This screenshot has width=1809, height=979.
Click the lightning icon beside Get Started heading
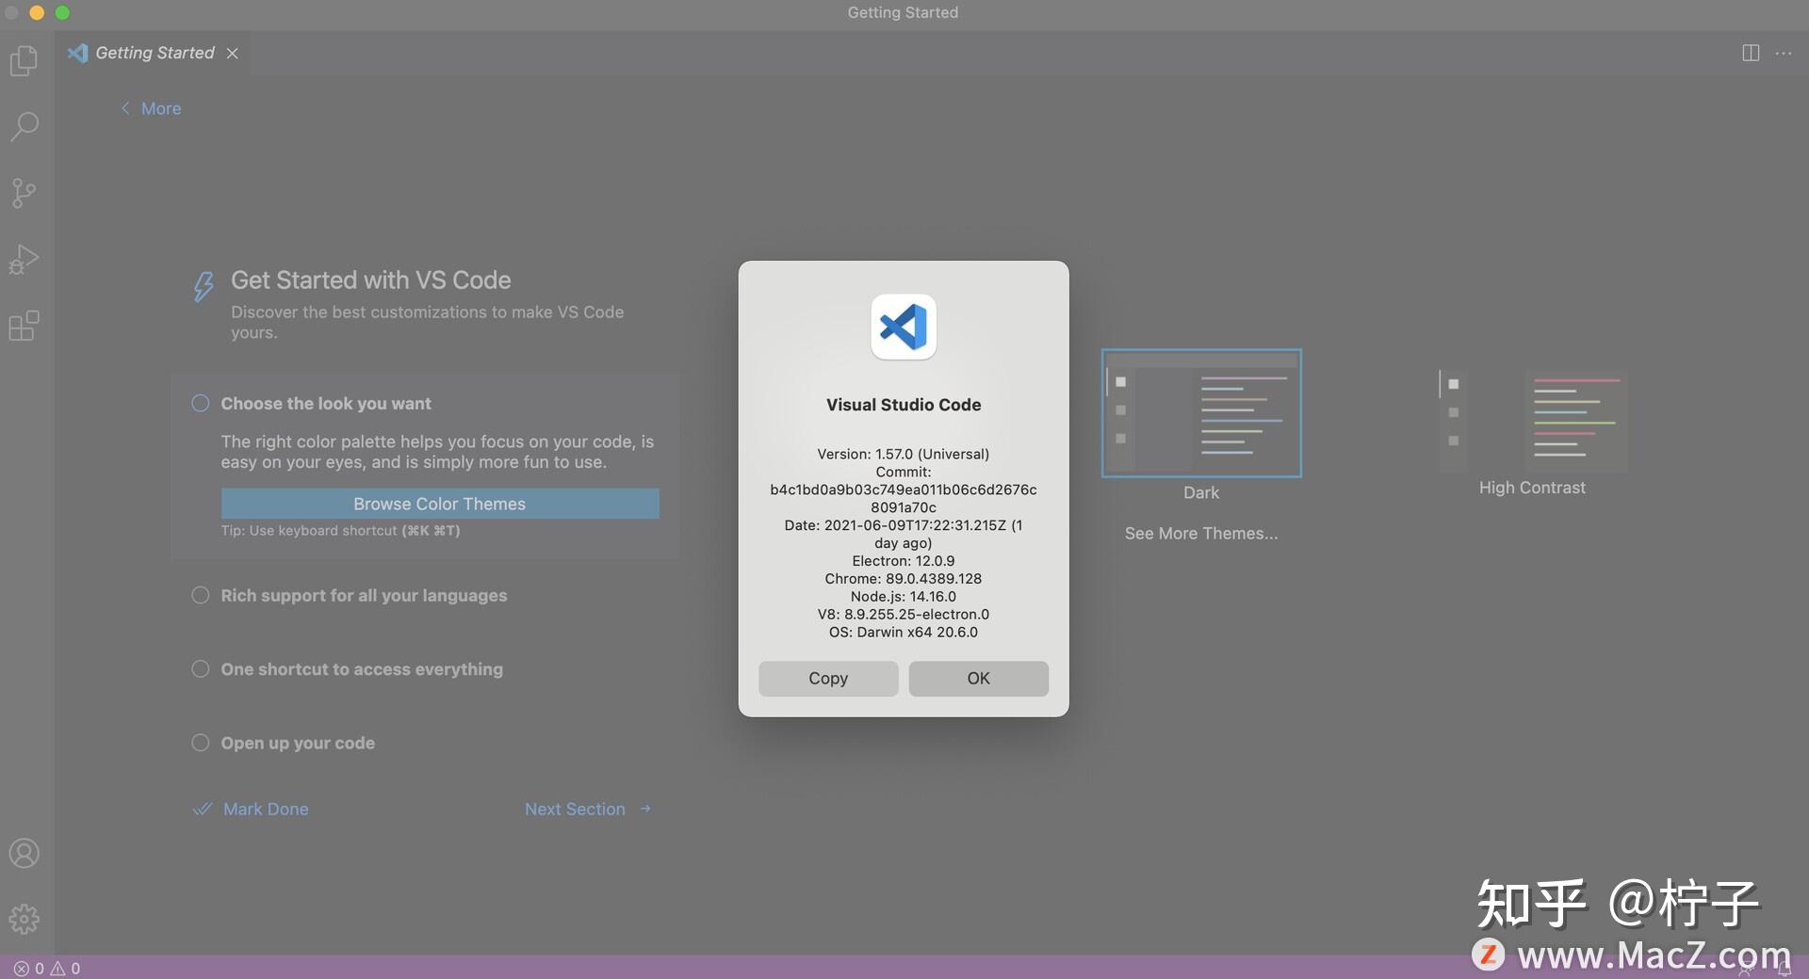(x=204, y=286)
